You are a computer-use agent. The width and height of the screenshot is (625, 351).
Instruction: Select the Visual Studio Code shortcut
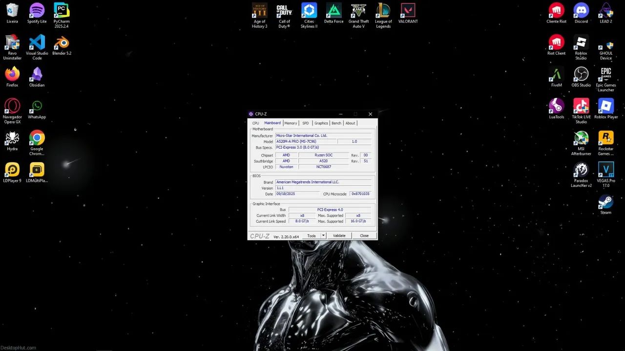click(x=37, y=47)
